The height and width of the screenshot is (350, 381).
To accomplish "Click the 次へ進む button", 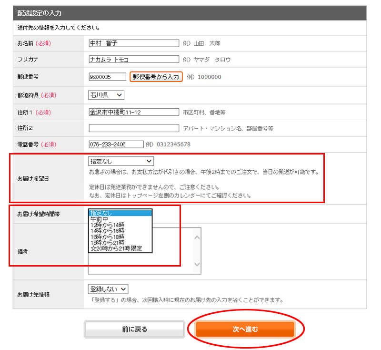I will pos(245,329).
